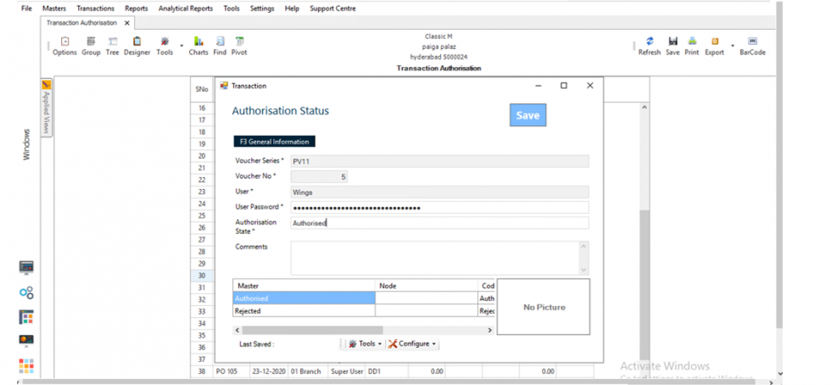The height and width of the screenshot is (385, 831).
Task: Expand the Configure dropdown in dialog
Action: click(413, 344)
